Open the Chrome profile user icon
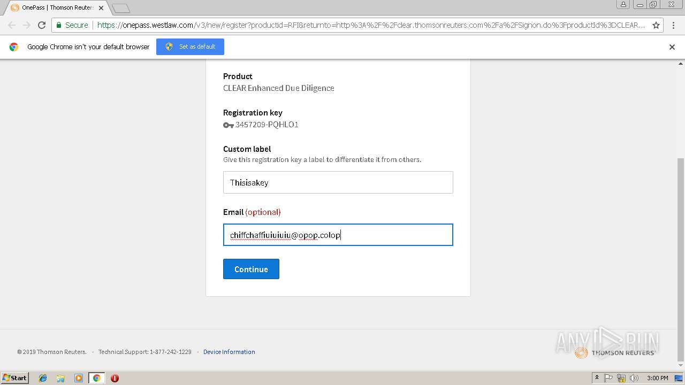This screenshot has height=385, width=685. [x=623, y=4]
